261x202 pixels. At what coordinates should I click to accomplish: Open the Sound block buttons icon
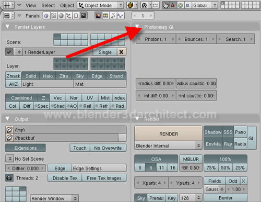coord(121,16)
